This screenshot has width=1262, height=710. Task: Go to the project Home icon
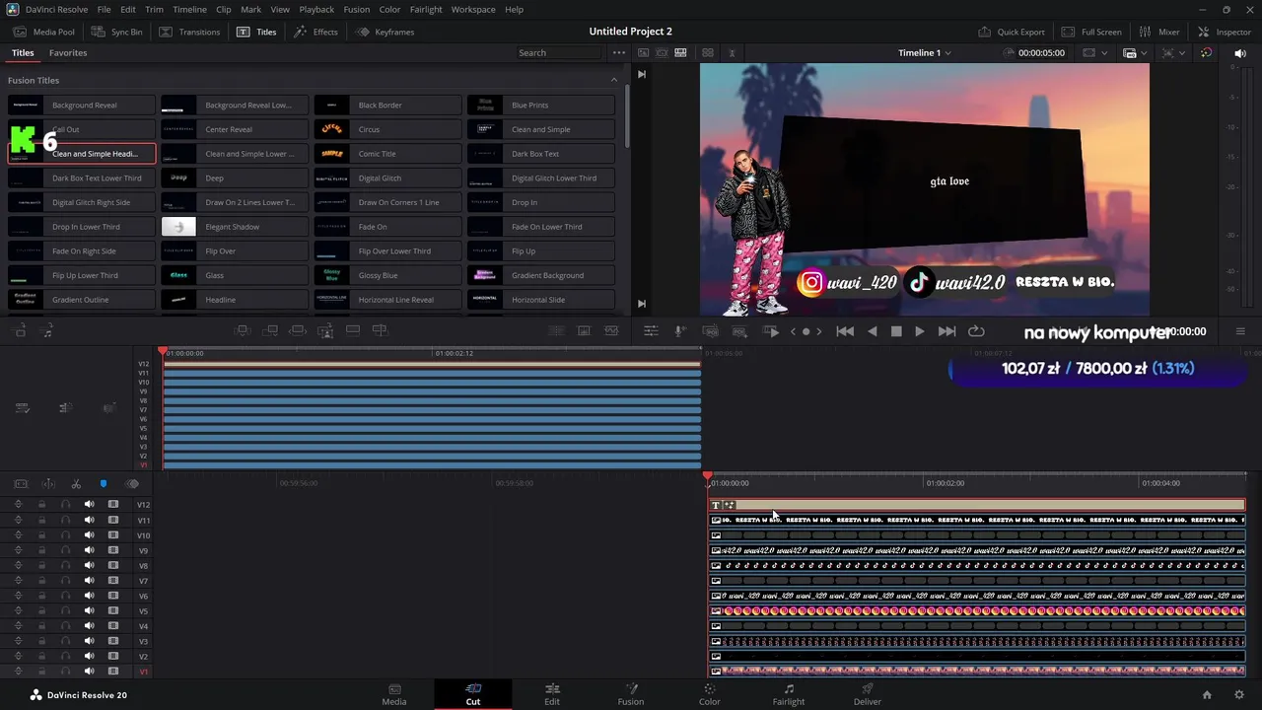click(1207, 695)
